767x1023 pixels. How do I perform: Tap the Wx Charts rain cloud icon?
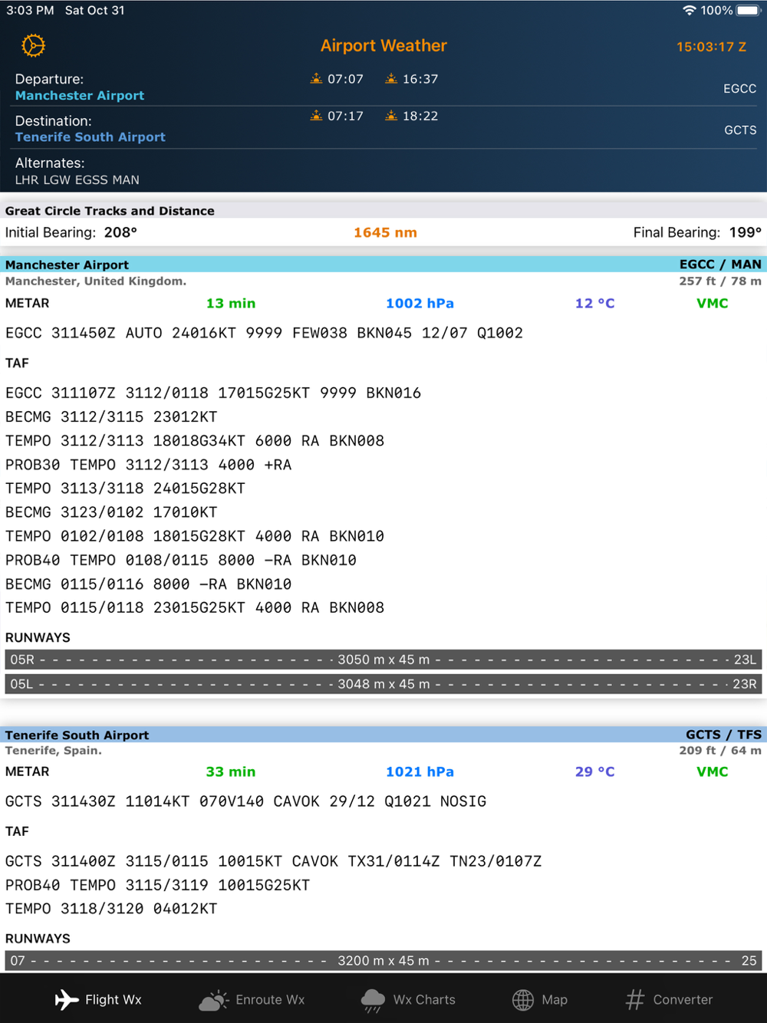[x=373, y=1000]
